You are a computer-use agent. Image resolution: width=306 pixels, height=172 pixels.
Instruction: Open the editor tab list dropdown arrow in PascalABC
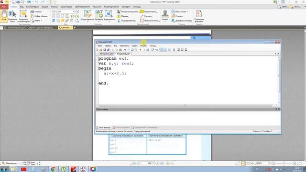(275, 54)
